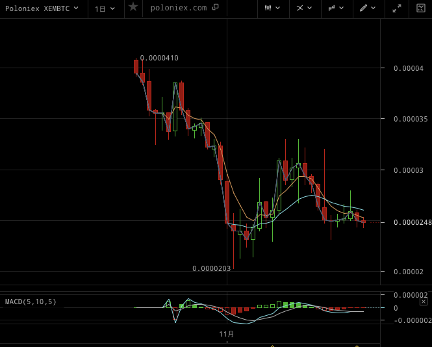Click the MACD 0.000002 scale label
432x347 pixels.
click(x=411, y=295)
